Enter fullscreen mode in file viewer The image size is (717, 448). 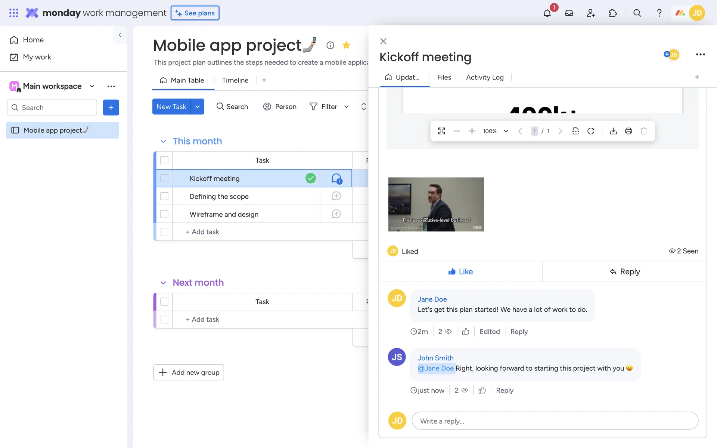coord(441,131)
